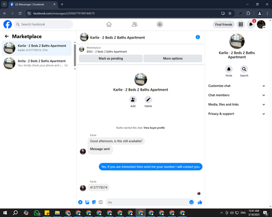Click the Marketplace listing thumbnail in header
The image size is (272, 217).
point(82,49)
